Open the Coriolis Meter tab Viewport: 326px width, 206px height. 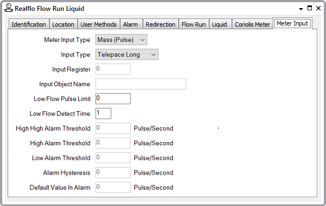tap(253, 24)
